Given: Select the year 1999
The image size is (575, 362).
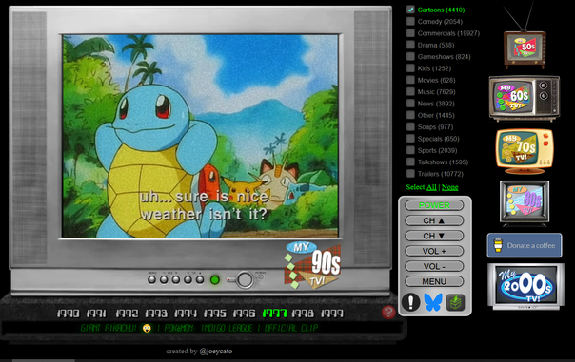Looking at the screenshot, I should click(x=332, y=314).
